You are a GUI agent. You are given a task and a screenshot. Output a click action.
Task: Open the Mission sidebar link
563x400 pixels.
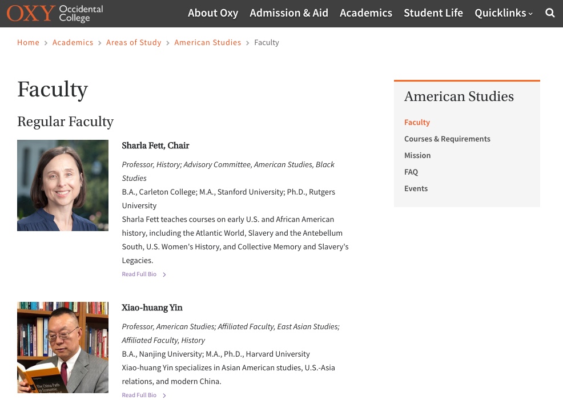point(417,155)
